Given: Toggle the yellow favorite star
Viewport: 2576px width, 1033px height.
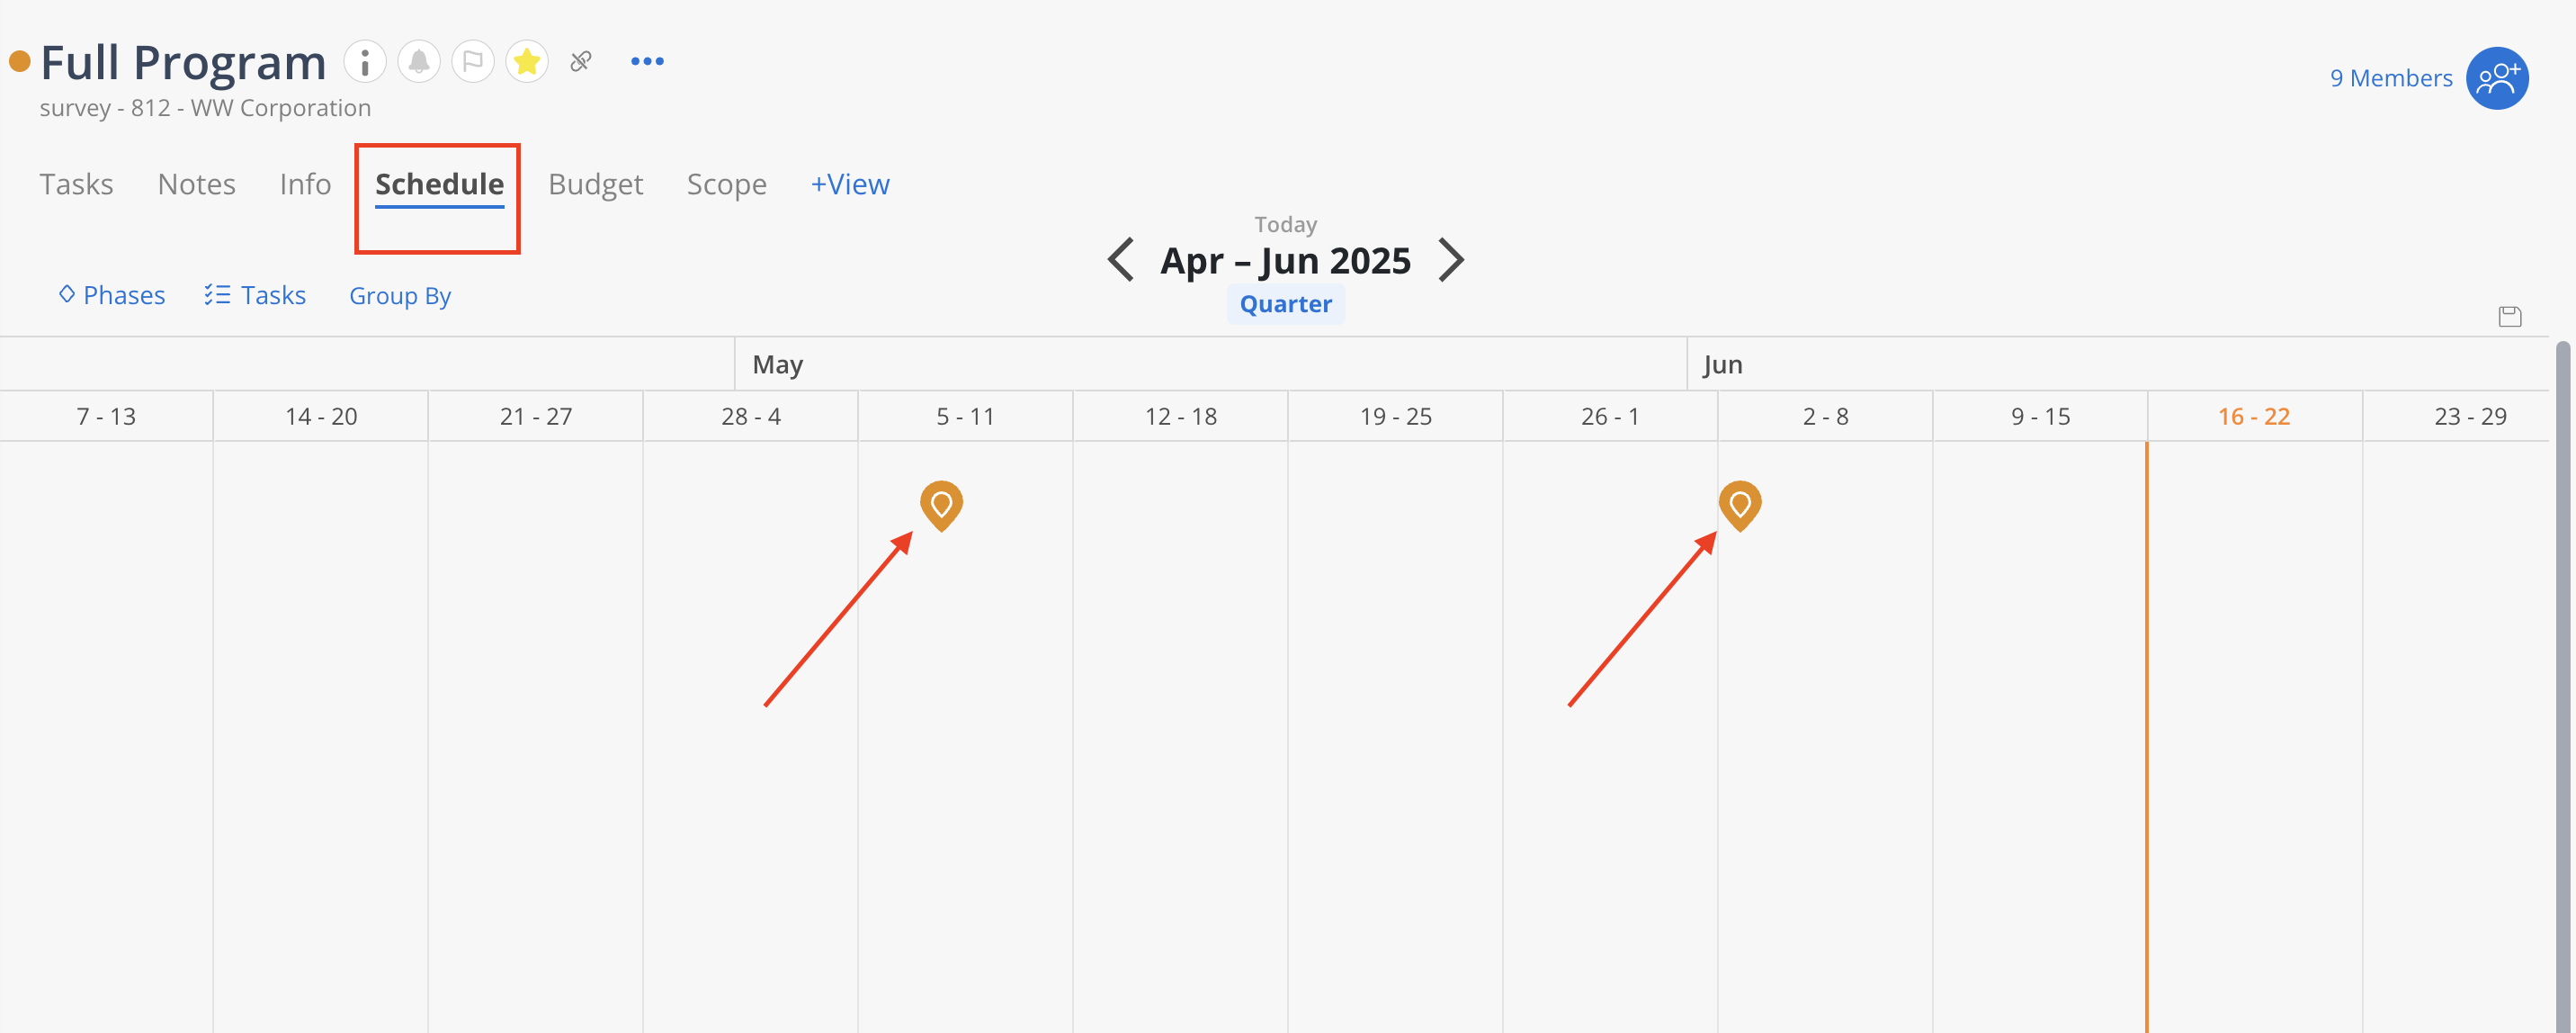Looking at the screenshot, I should [527, 62].
